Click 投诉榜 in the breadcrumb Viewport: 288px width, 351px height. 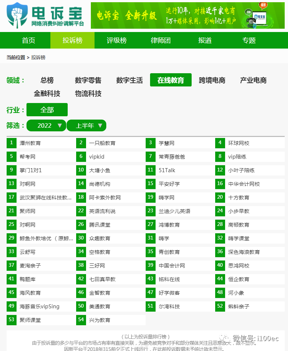[x=38, y=57]
